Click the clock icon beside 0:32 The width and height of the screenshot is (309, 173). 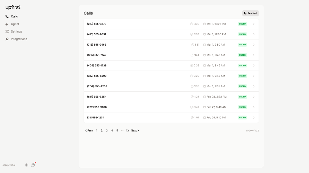pos(192,65)
